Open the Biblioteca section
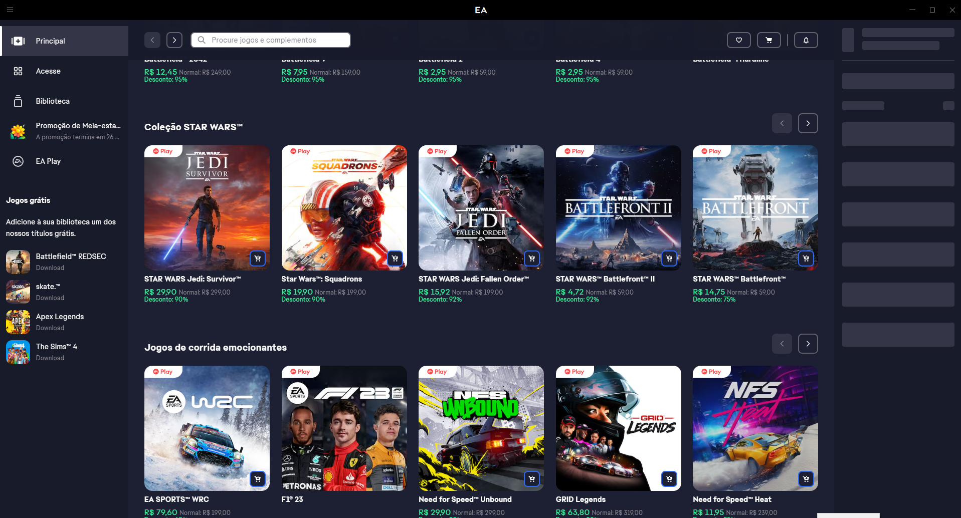 53,101
